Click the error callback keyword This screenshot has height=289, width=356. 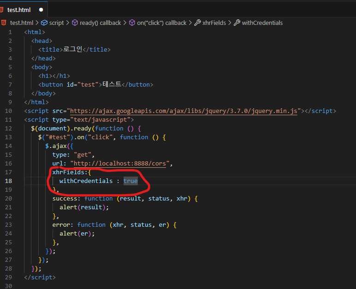coord(61,225)
